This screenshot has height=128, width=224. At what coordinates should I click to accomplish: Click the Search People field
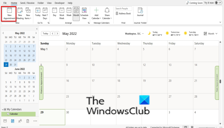124,9
